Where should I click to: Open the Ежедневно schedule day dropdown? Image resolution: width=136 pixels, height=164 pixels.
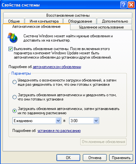point(37,121)
